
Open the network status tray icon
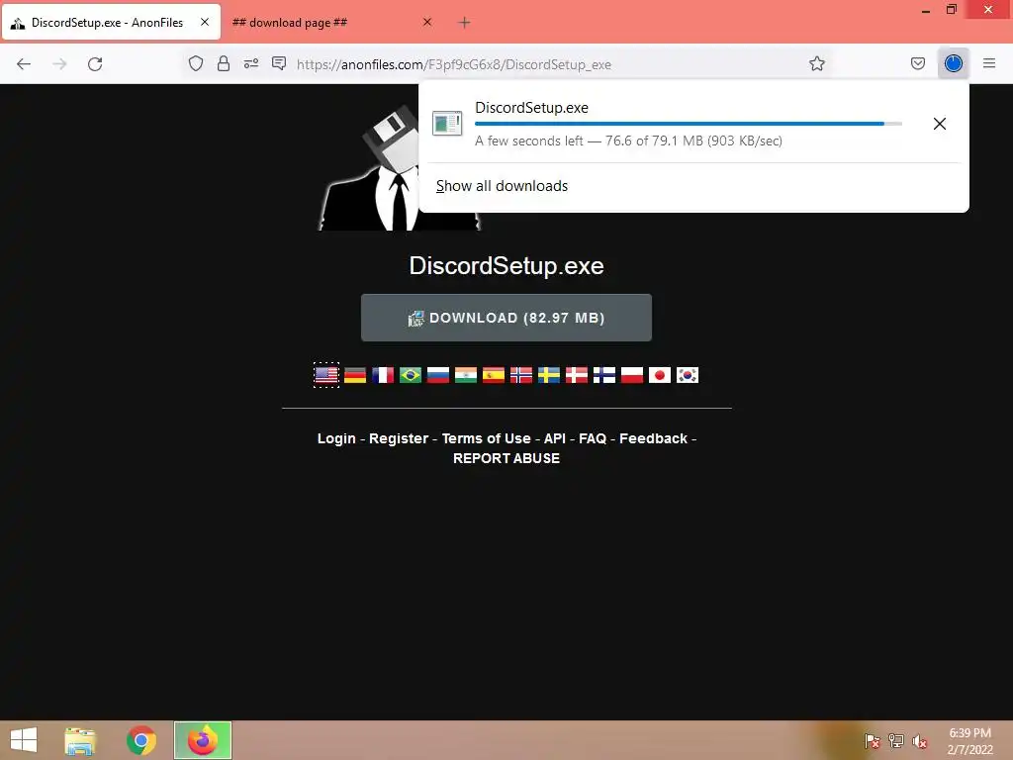[896, 741]
